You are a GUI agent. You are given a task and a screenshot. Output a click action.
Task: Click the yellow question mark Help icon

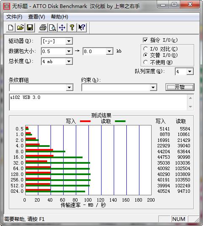point(72,27)
